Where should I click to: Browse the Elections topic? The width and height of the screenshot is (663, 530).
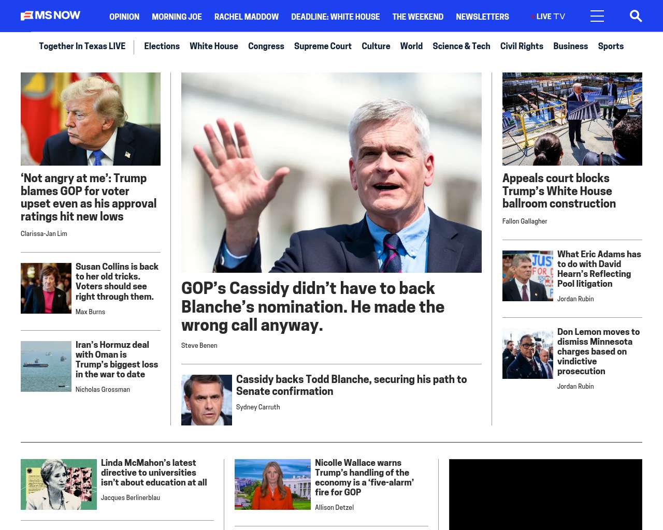(x=162, y=46)
